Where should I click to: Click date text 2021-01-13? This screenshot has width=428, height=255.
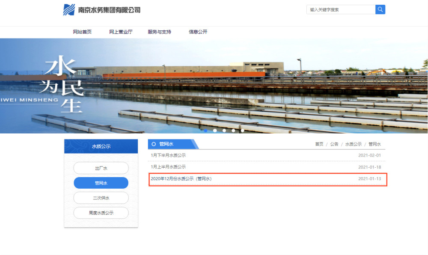coord(370,179)
